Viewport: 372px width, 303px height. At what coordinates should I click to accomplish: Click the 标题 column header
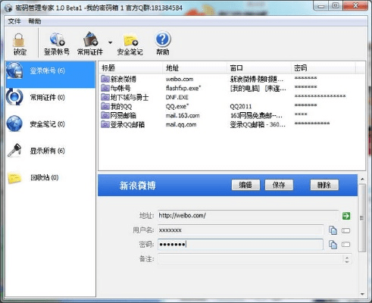pyautogui.click(x=131, y=67)
